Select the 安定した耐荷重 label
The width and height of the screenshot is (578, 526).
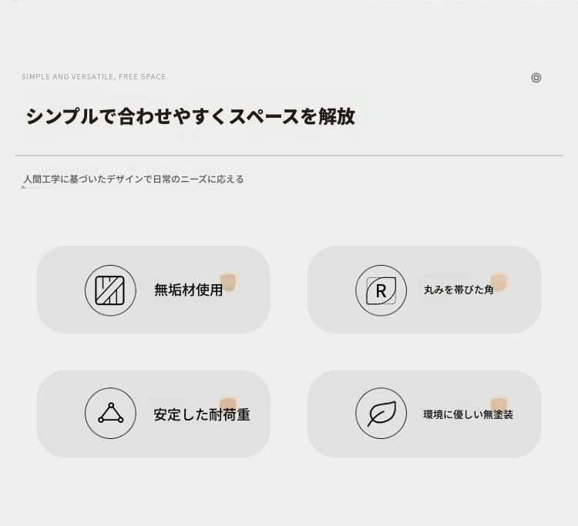[202, 415]
